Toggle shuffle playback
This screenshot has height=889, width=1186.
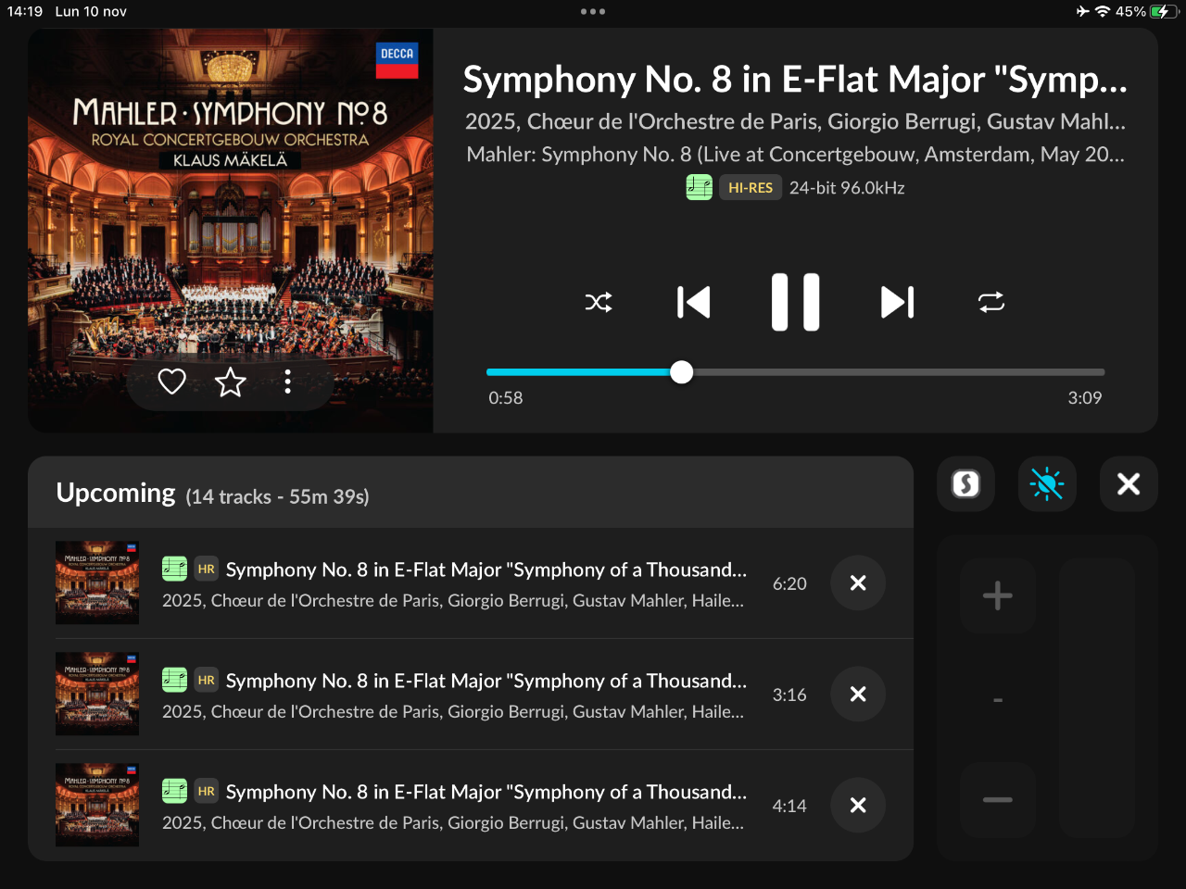[x=599, y=302]
